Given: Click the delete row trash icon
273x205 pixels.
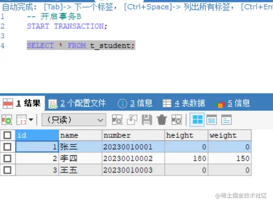Looking at the screenshot, I should [162, 120].
